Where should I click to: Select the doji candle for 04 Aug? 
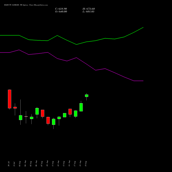pos(26,117)
